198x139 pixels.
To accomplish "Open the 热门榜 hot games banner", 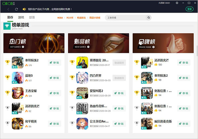I will 34,43.
